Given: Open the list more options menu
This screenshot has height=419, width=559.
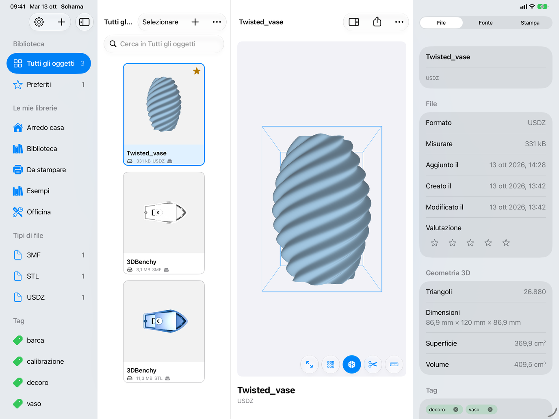Looking at the screenshot, I should click(217, 22).
